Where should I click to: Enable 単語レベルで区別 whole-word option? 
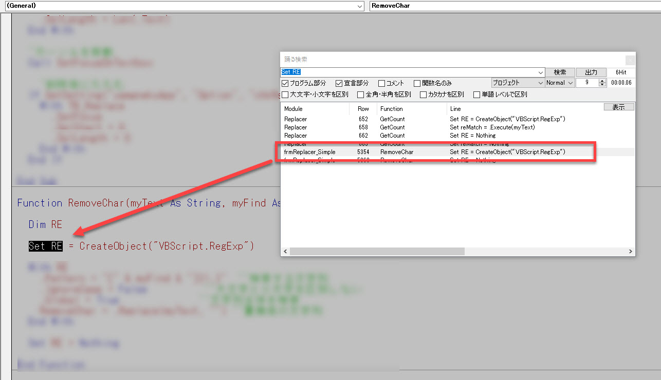477,94
